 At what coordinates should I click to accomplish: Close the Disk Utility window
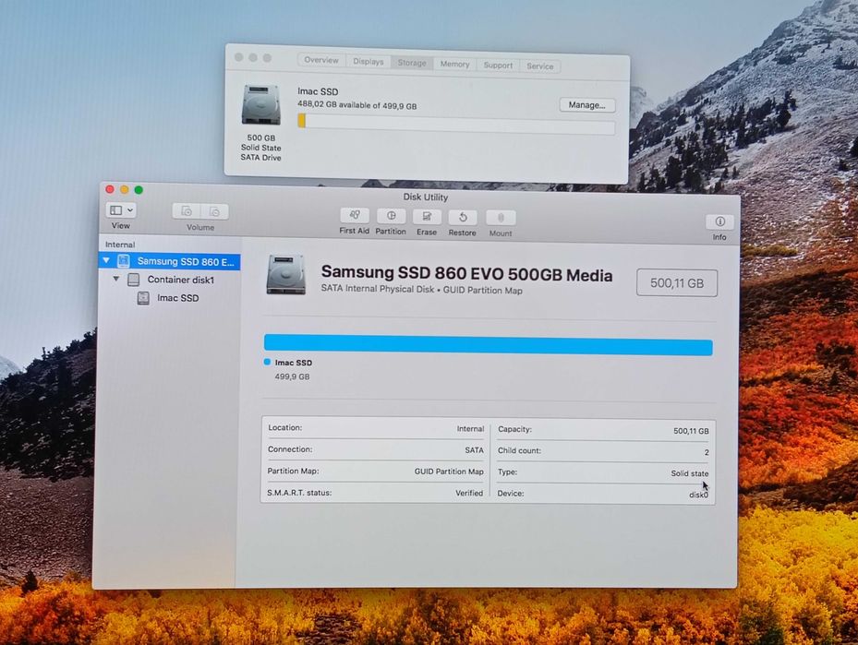click(x=110, y=189)
